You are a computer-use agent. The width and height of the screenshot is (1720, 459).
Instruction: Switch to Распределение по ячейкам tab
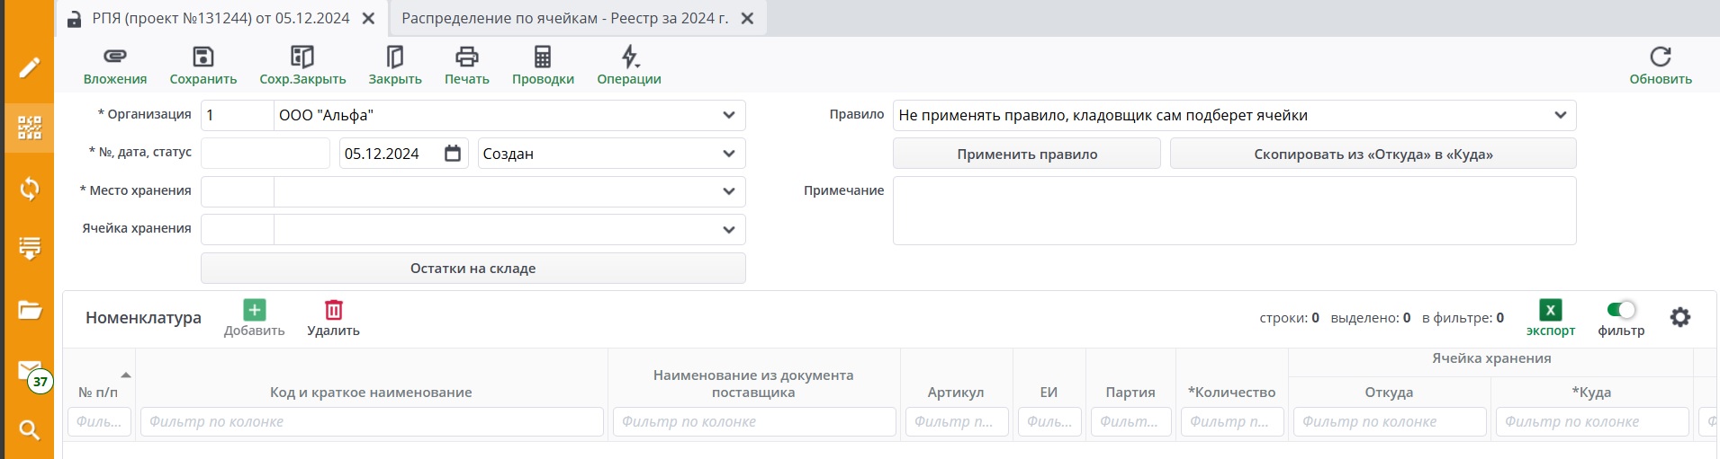(564, 18)
